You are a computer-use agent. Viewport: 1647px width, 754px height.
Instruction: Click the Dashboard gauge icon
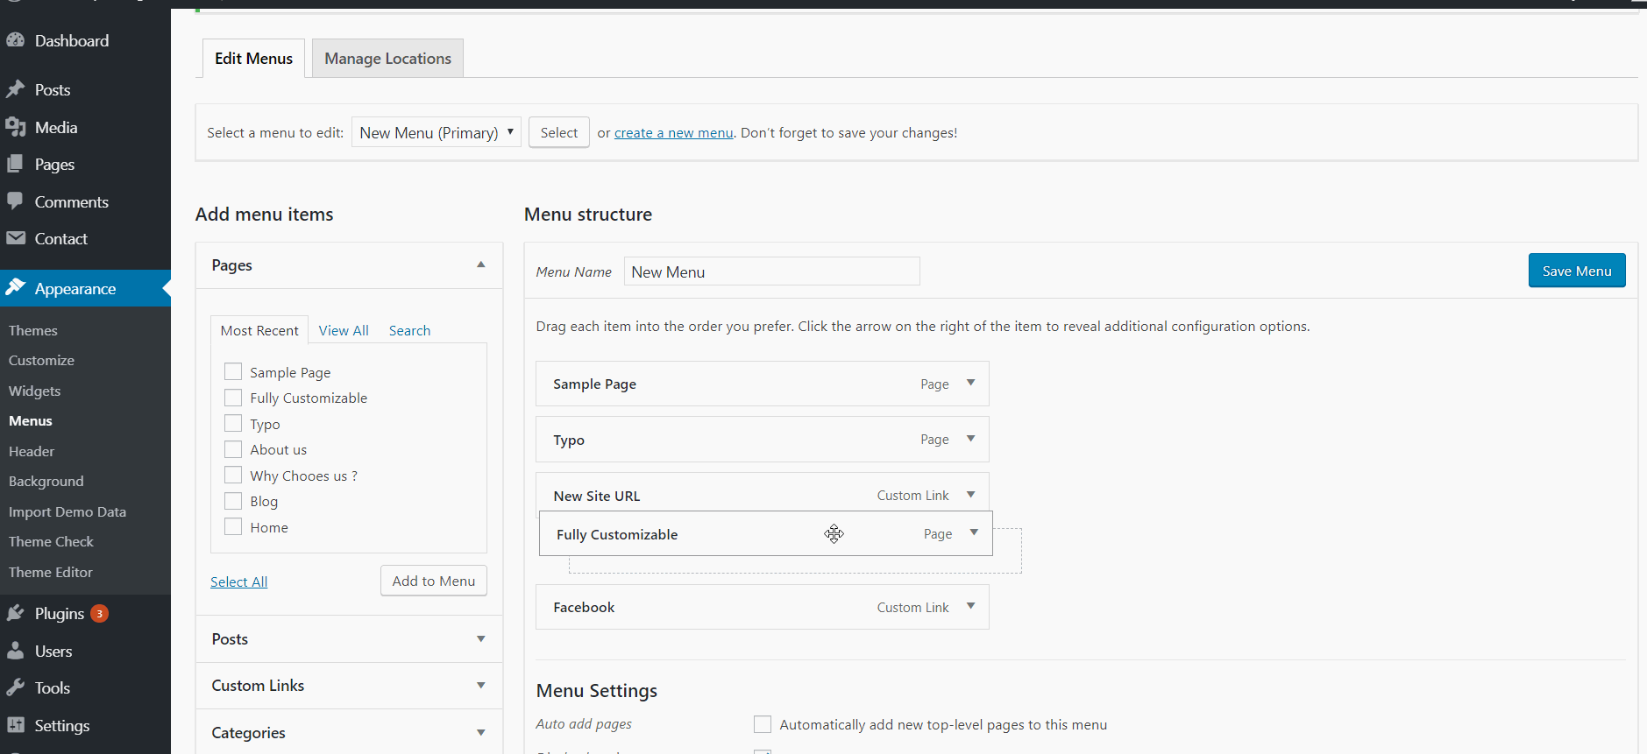tap(16, 40)
